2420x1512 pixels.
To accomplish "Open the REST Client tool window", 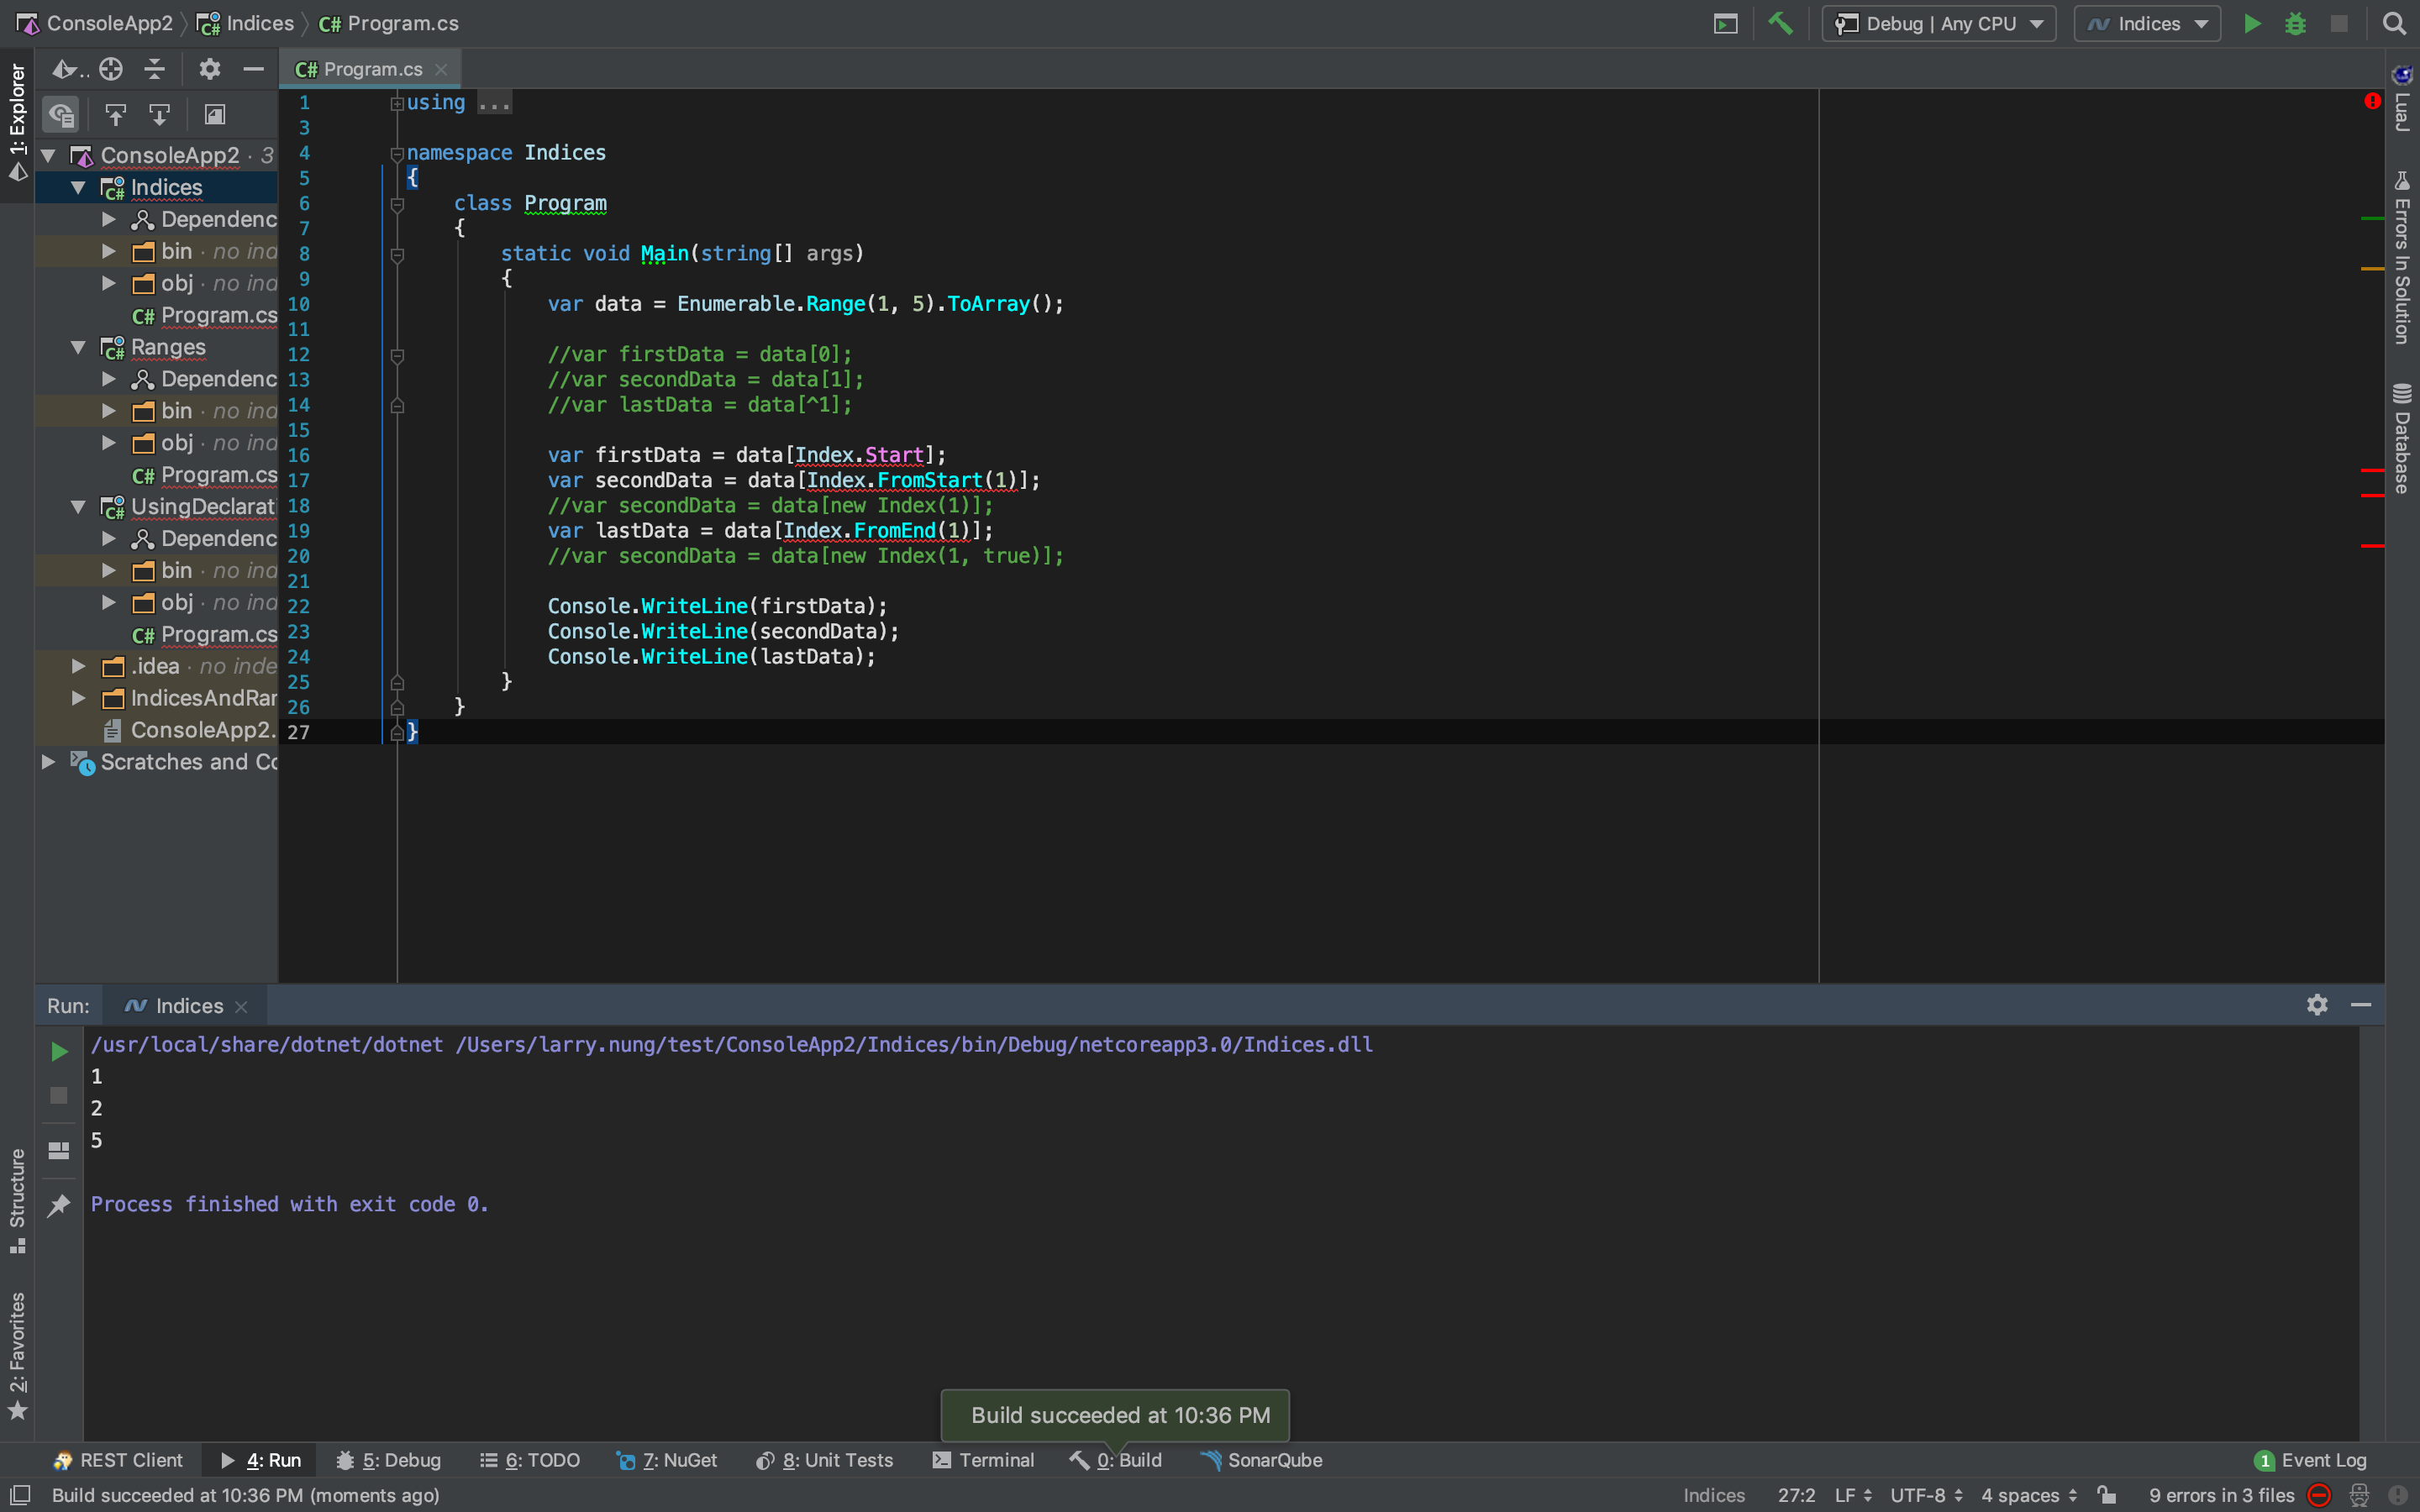I will click(118, 1460).
